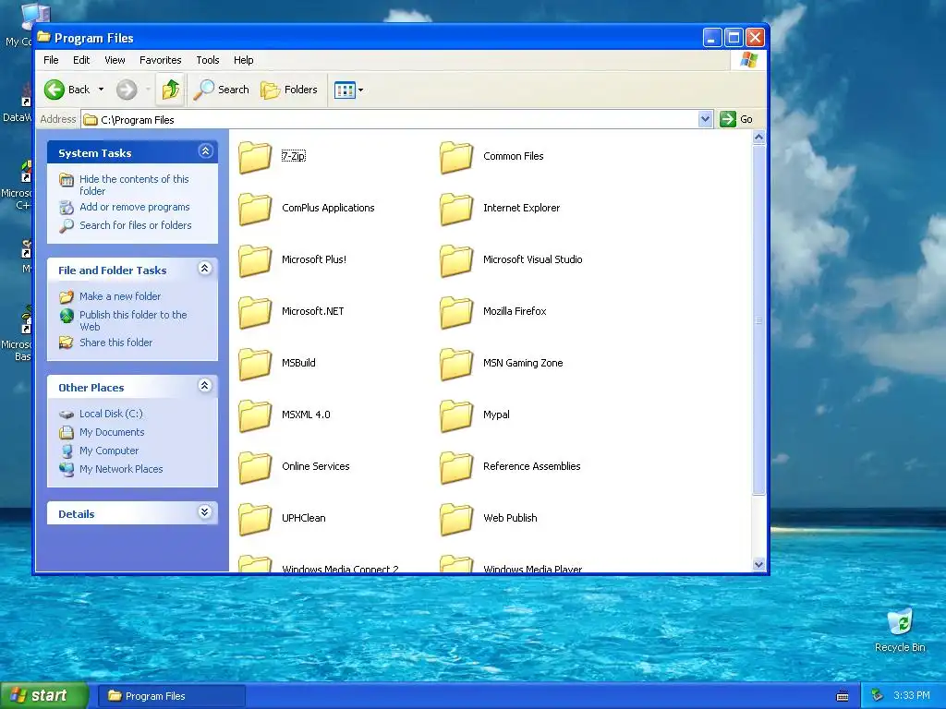946x709 pixels.
Task: Select the 7-Zip folder icon
Action: pos(255,157)
